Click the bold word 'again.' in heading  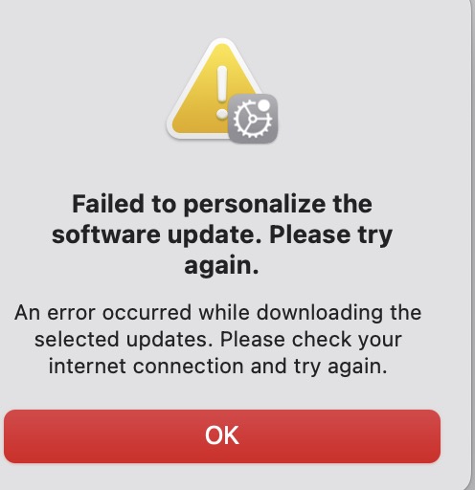point(221,265)
